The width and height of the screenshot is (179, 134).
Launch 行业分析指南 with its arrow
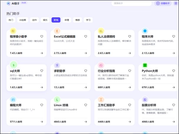tap(130, 87)
